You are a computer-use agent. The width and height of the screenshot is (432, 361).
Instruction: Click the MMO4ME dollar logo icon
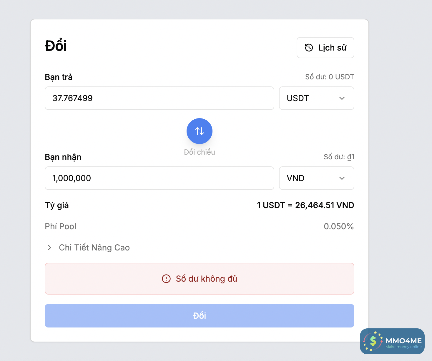click(373, 341)
